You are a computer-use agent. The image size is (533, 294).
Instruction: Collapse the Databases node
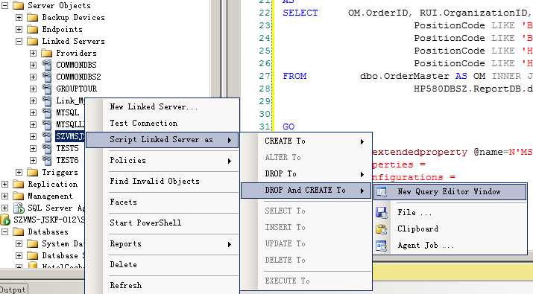(x=4, y=232)
